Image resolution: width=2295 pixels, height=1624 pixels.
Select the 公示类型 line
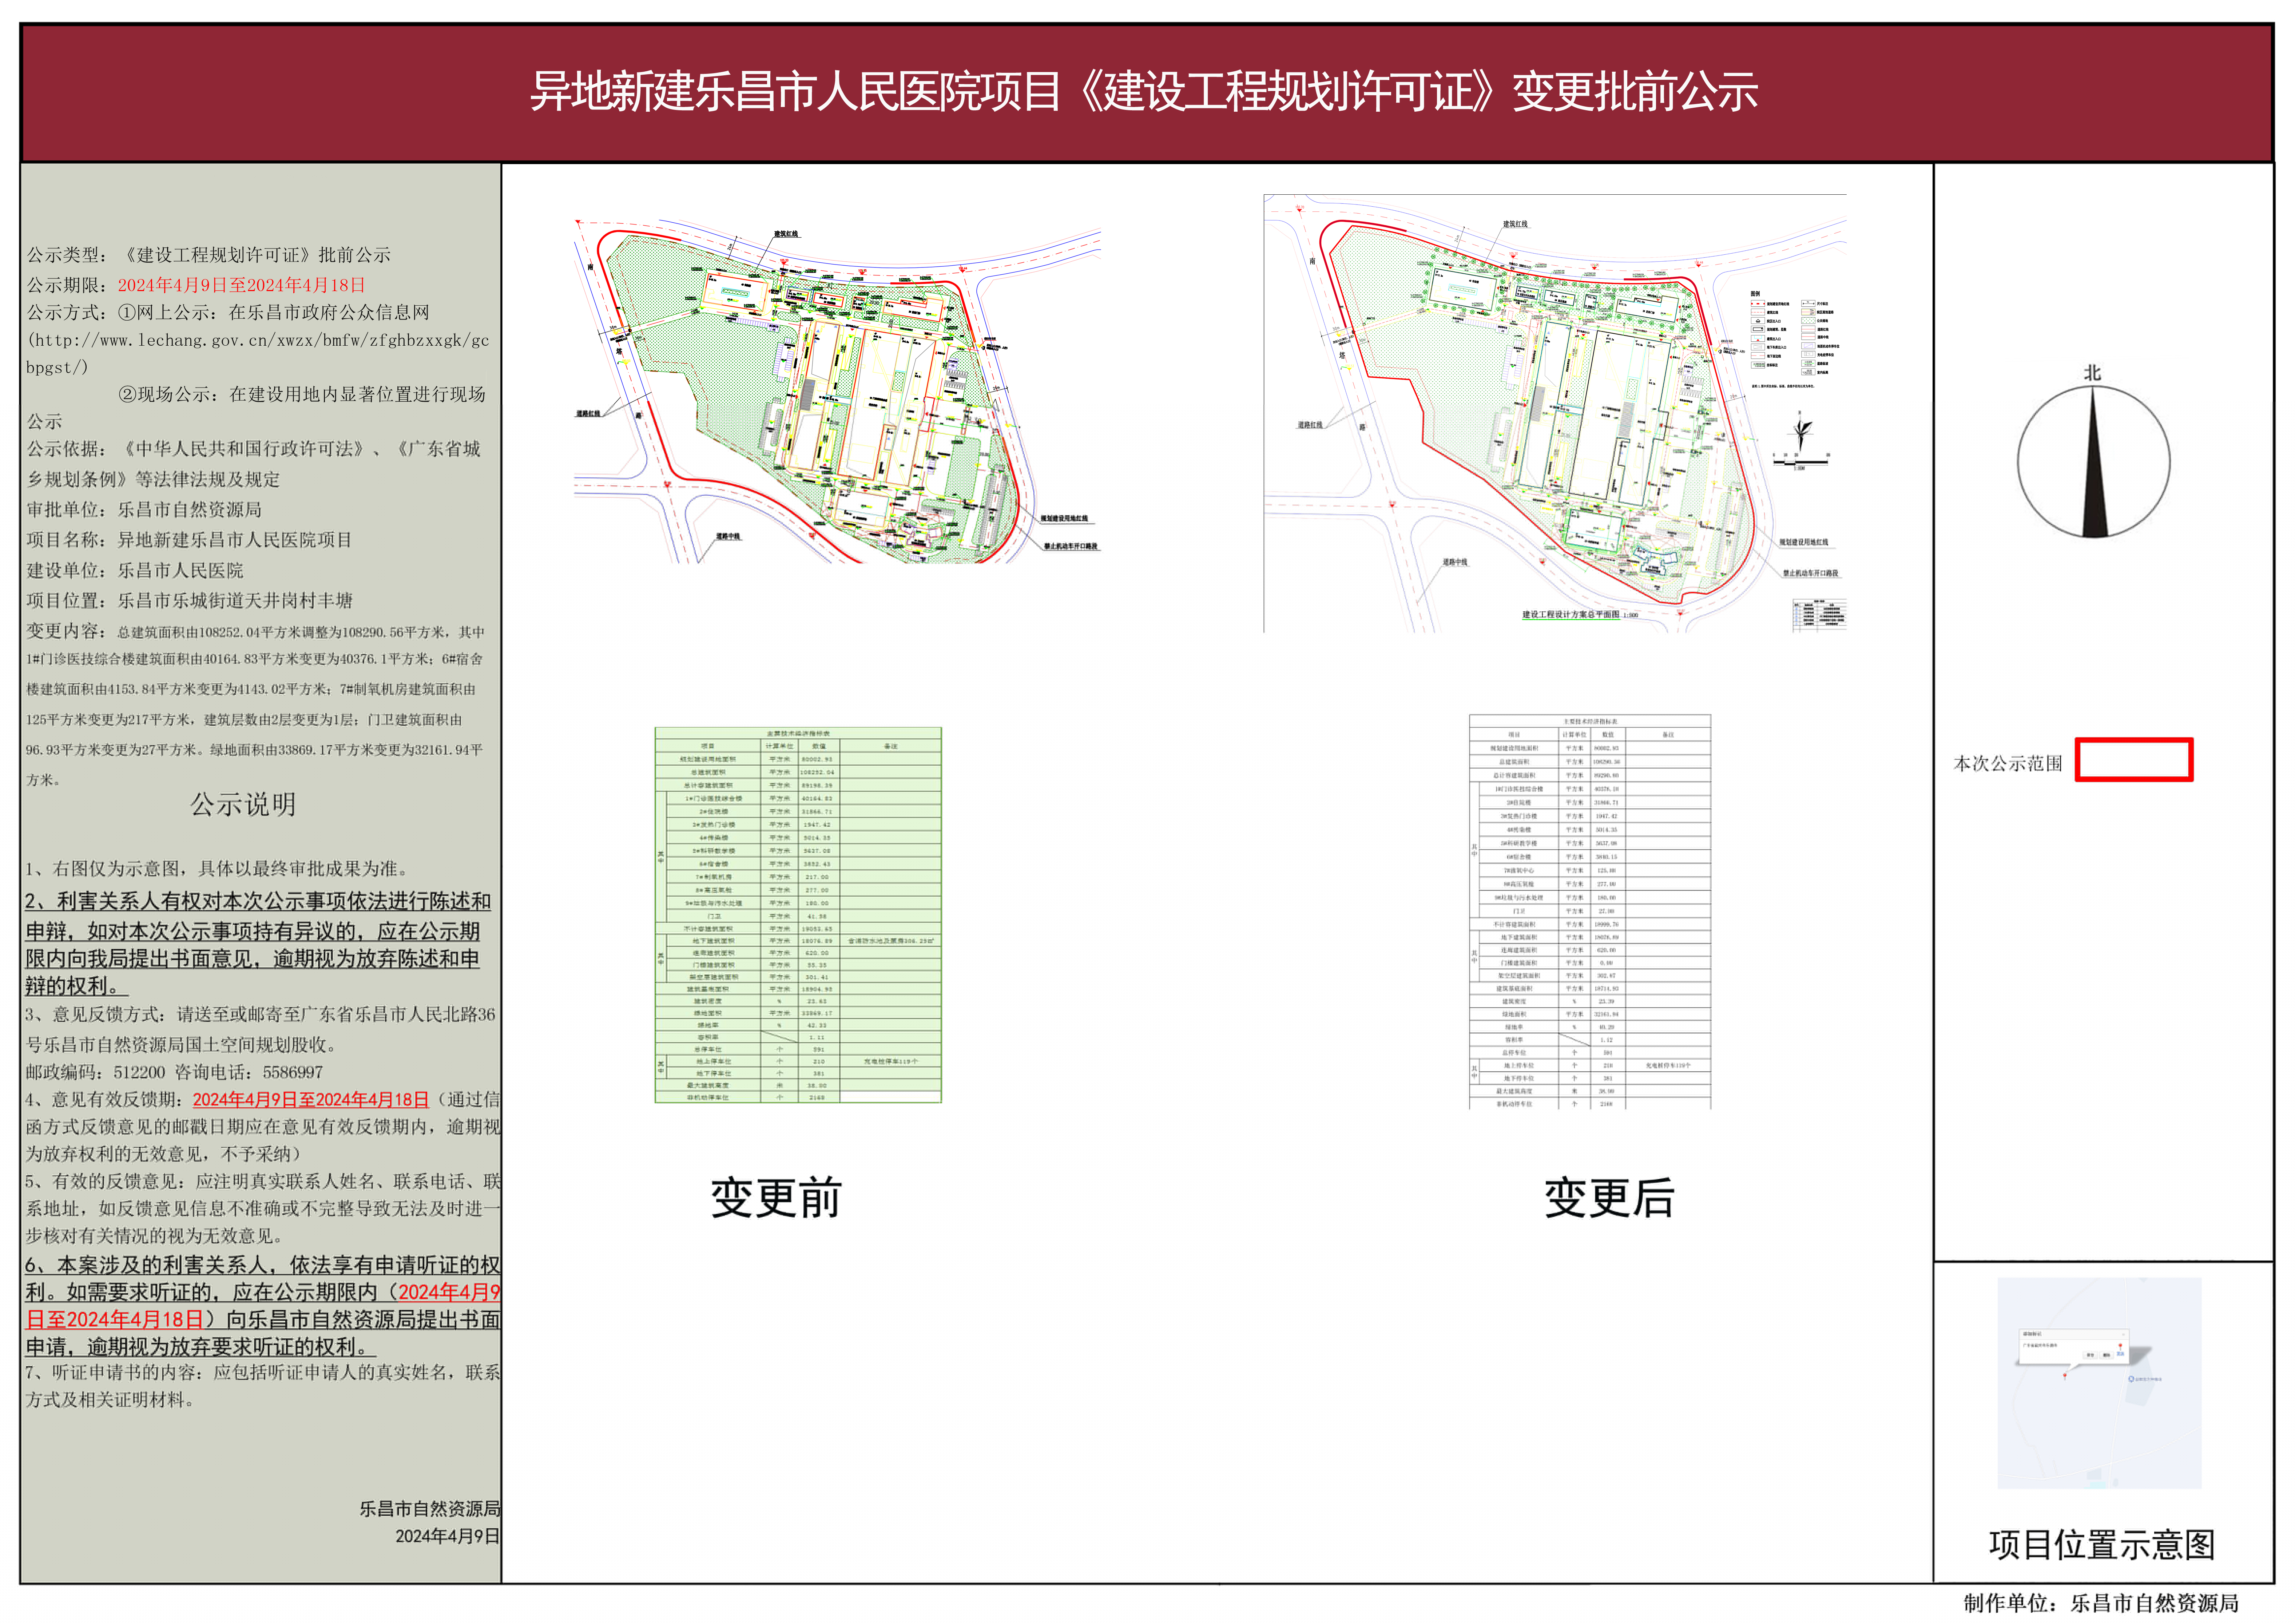click(x=209, y=255)
